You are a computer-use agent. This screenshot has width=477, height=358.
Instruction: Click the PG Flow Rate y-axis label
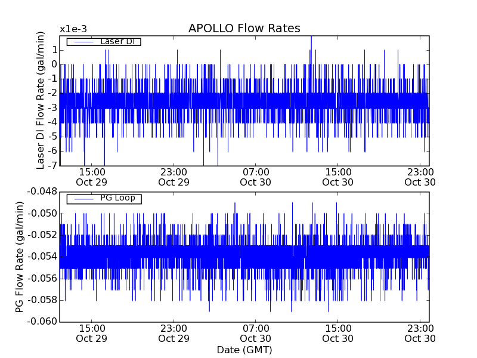pyautogui.click(x=20, y=257)
